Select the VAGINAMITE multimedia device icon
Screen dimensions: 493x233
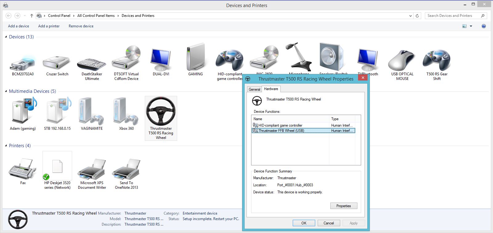click(92, 111)
